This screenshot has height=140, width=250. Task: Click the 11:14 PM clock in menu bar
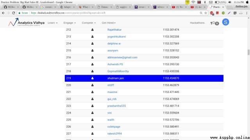tap(239, 2)
